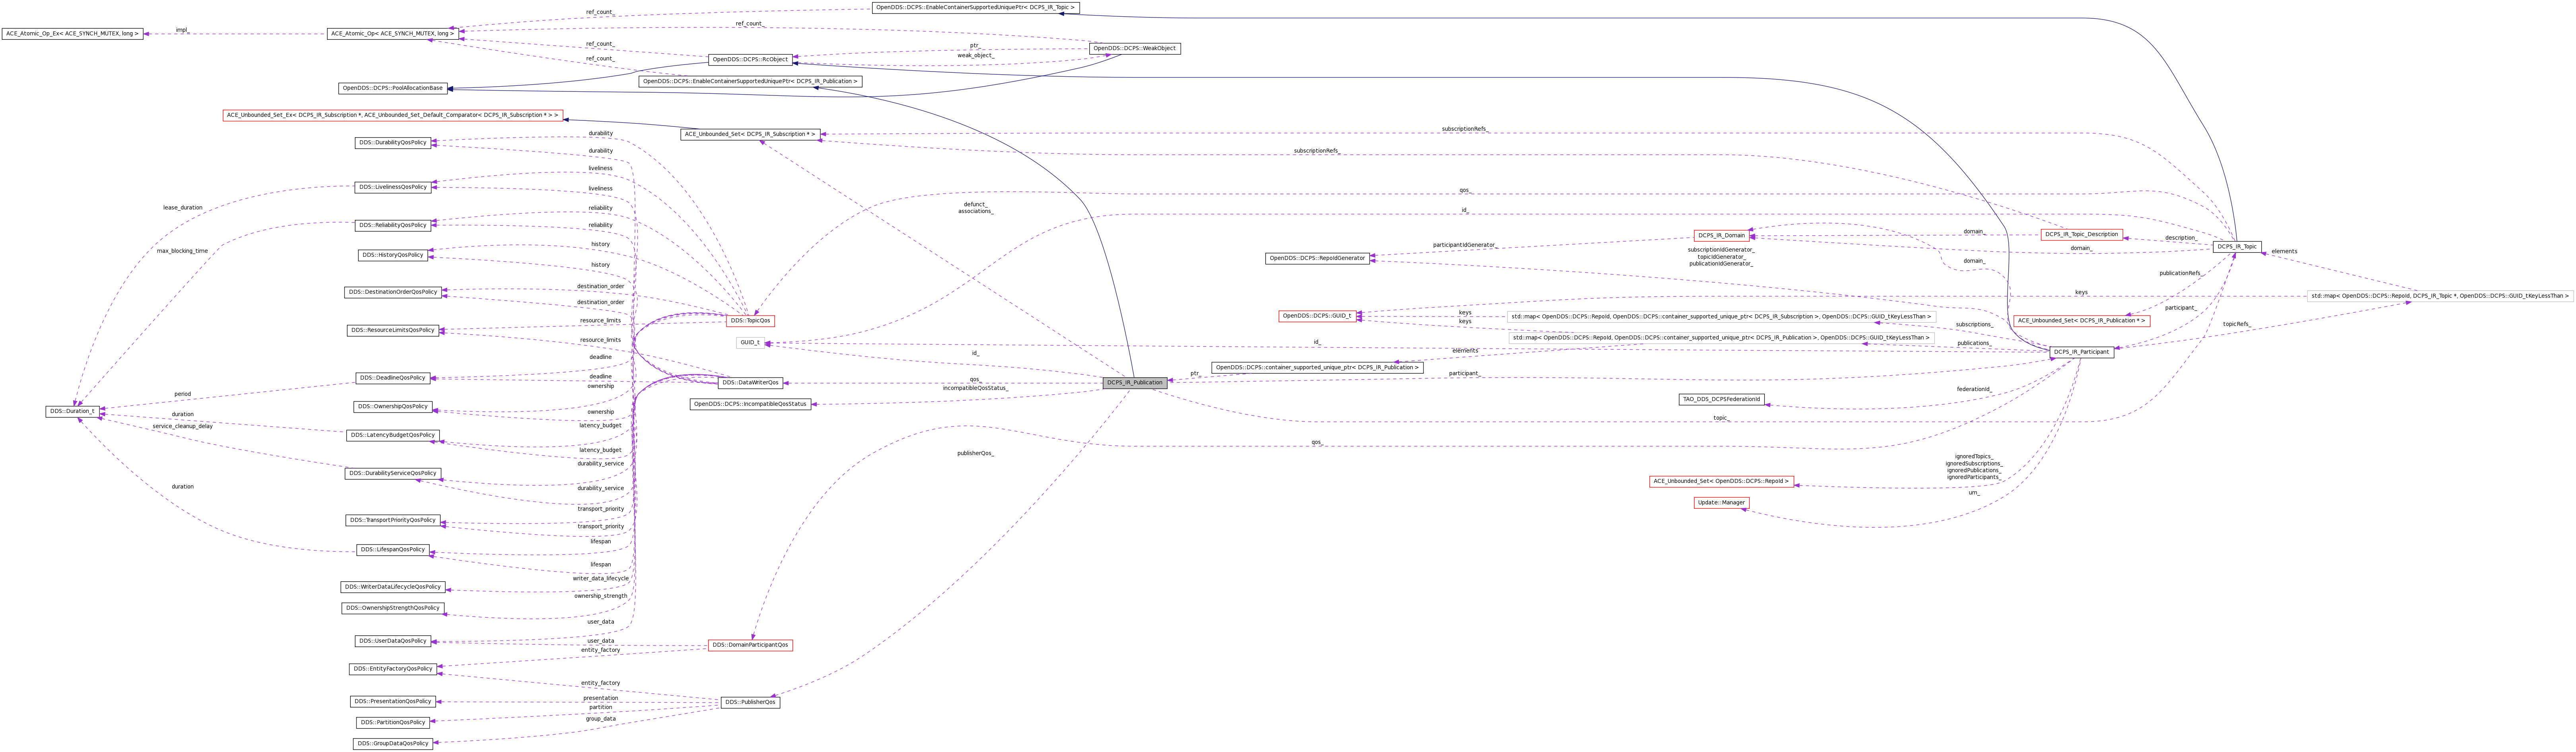Select DDS::LivelinessQosPolicy node
Image resolution: width=2576 pixels, height=752 pixels.
click(x=393, y=188)
